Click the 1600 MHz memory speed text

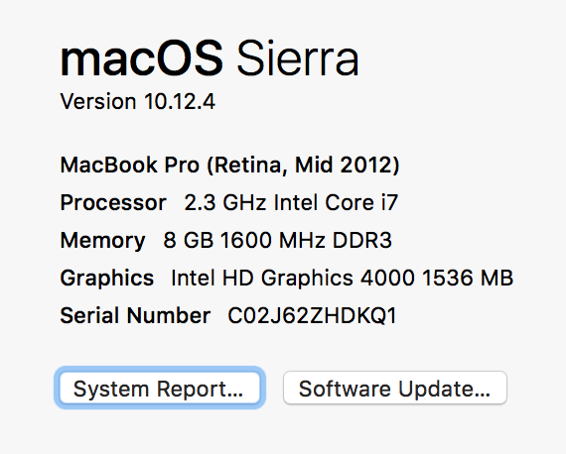point(273,240)
